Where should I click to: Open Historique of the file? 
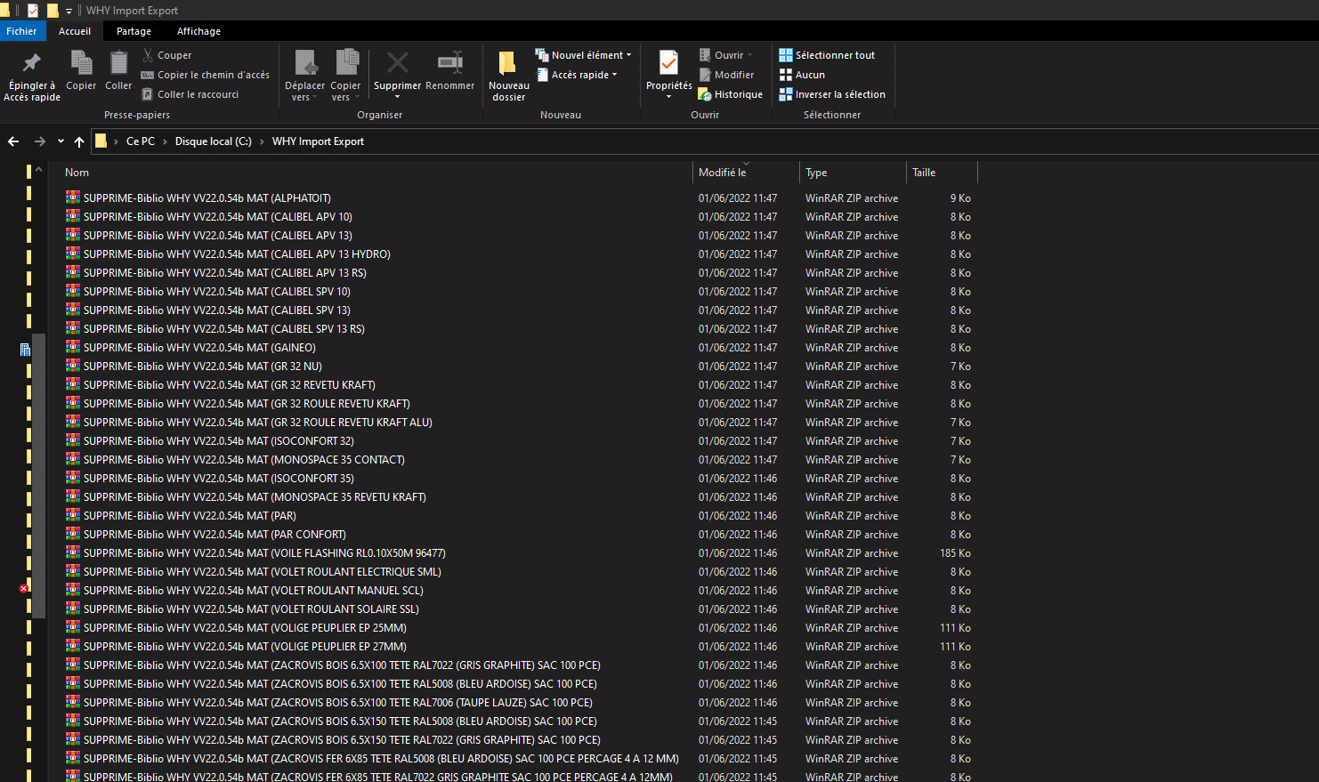pos(731,94)
